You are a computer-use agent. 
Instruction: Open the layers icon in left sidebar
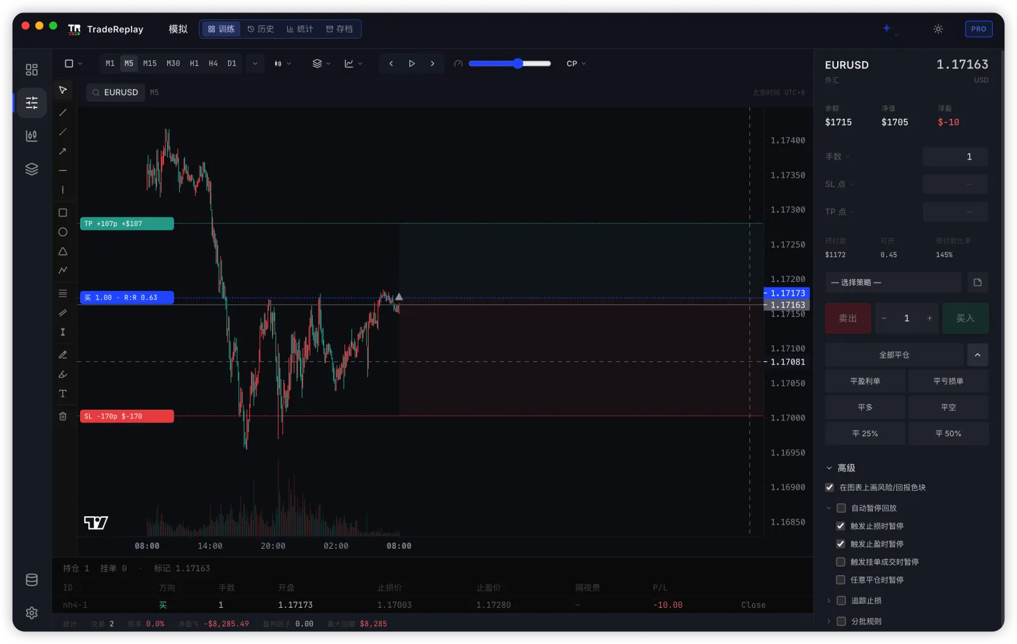coord(32,169)
